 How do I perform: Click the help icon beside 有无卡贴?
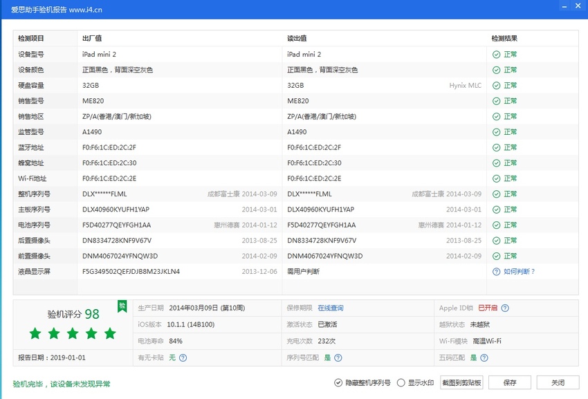click(x=183, y=358)
